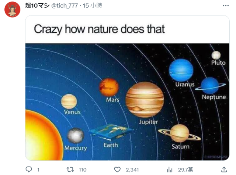Viewport: 236px width, 175px height.
Task: Like the tweet with the heart icon
Action: tap(117, 169)
